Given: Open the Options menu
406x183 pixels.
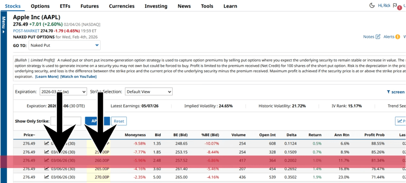Looking at the screenshot, I should pyautogui.click(x=40, y=6).
